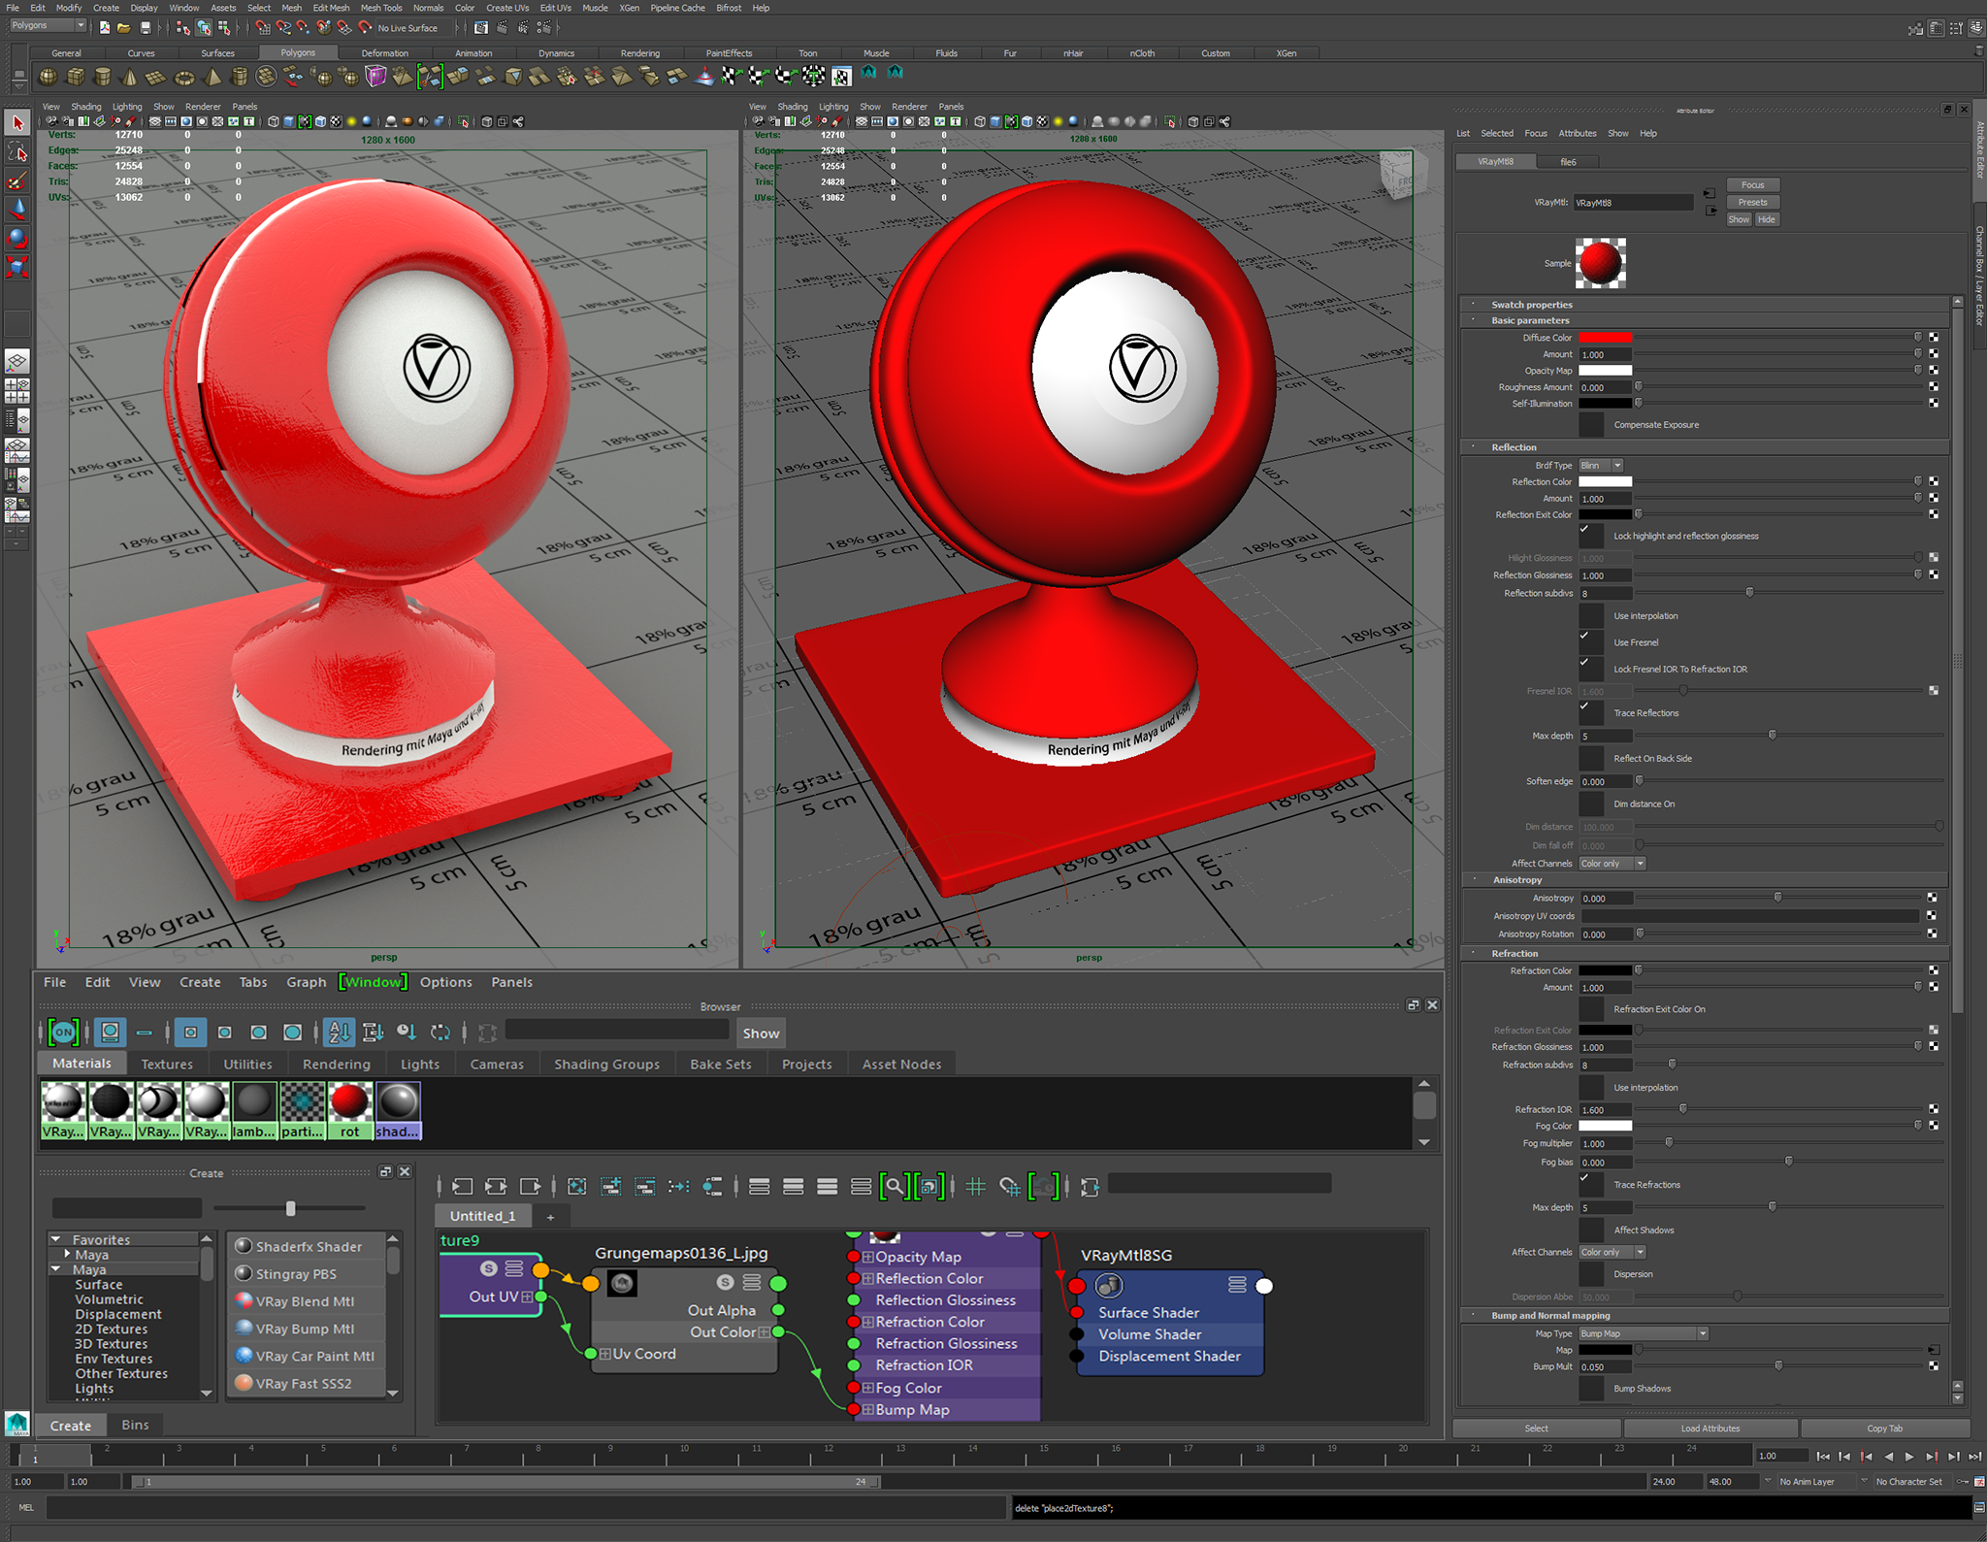Disable Trace Reflections checkbox
Viewport: 1987px width, 1542px height.
click(1591, 712)
